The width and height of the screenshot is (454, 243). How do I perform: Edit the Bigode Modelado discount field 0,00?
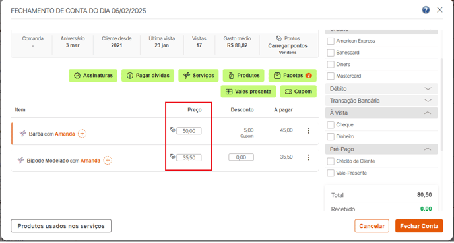point(241,157)
